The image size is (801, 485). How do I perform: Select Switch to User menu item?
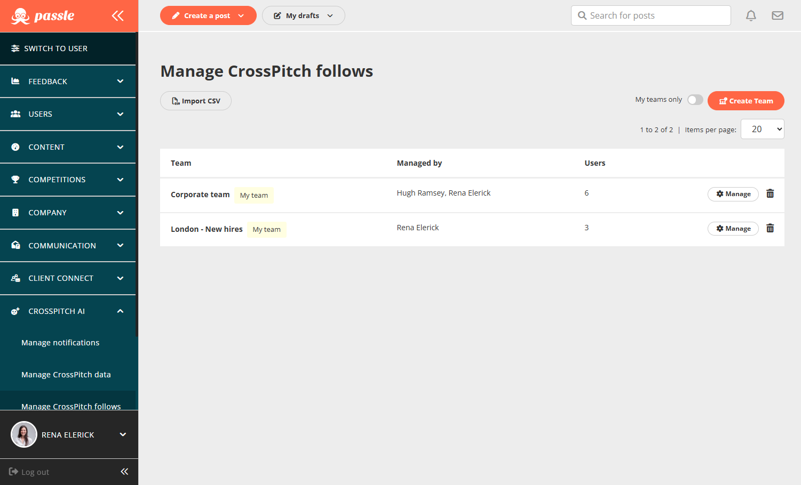coord(68,48)
